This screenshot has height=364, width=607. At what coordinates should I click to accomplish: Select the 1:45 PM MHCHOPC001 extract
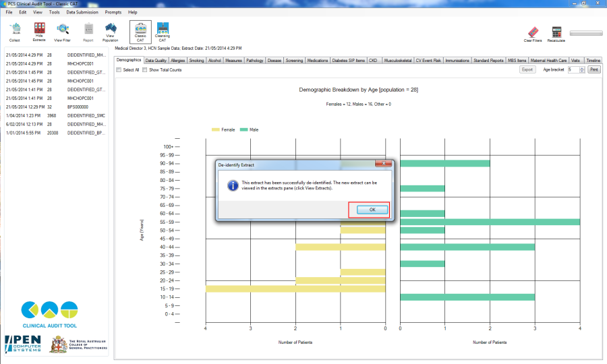pyautogui.click(x=56, y=82)
